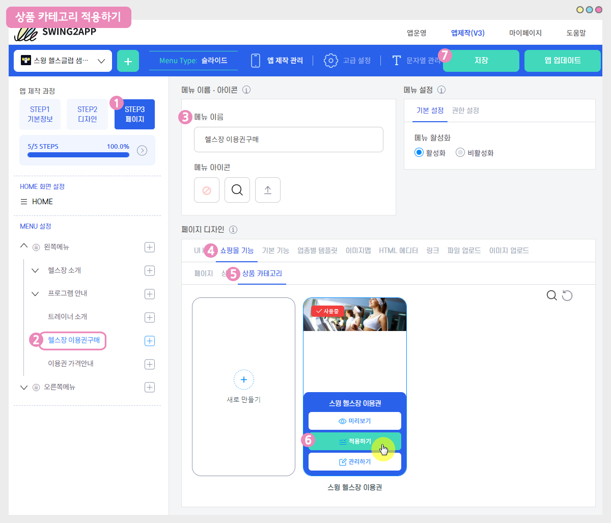Select the 비활성화 radio button
Screen dimensions: 611x523
tap(460, 153)
